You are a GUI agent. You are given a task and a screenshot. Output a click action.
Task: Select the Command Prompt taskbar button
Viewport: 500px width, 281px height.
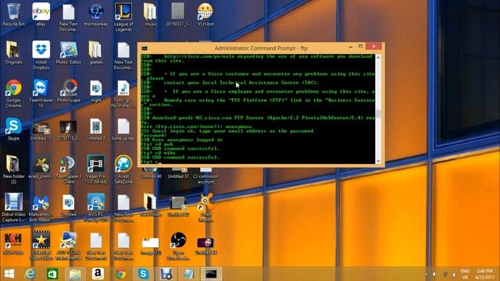click(x=211, y=274)
